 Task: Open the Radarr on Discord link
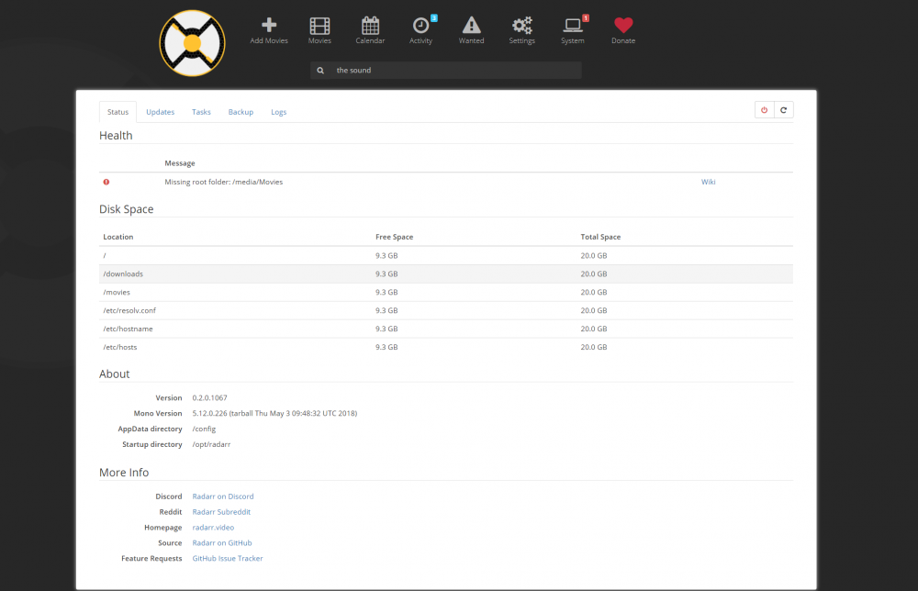223,496
